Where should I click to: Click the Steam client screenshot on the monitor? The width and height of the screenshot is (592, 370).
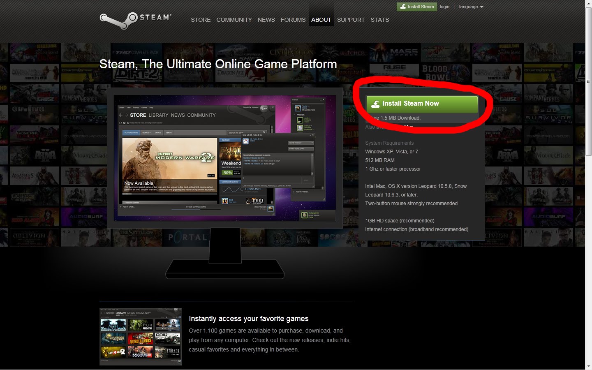click(x=225, y=158)
